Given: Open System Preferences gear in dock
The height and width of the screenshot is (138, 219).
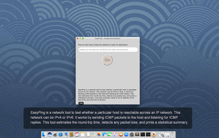Looking at the screenshot, I should point(132,134).
